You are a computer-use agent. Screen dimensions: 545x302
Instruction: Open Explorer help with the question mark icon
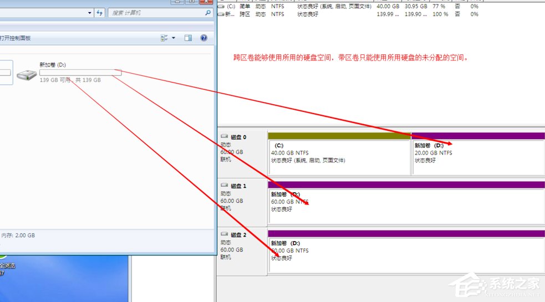[x=203, y=38]
